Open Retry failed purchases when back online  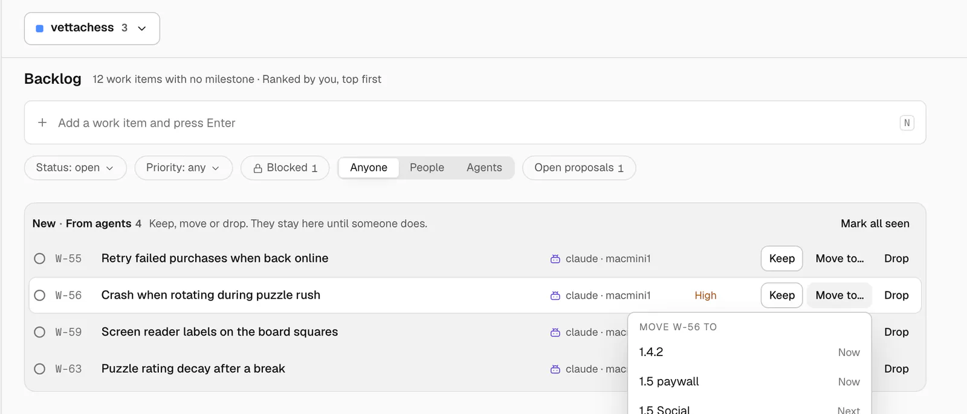(215, 258)
